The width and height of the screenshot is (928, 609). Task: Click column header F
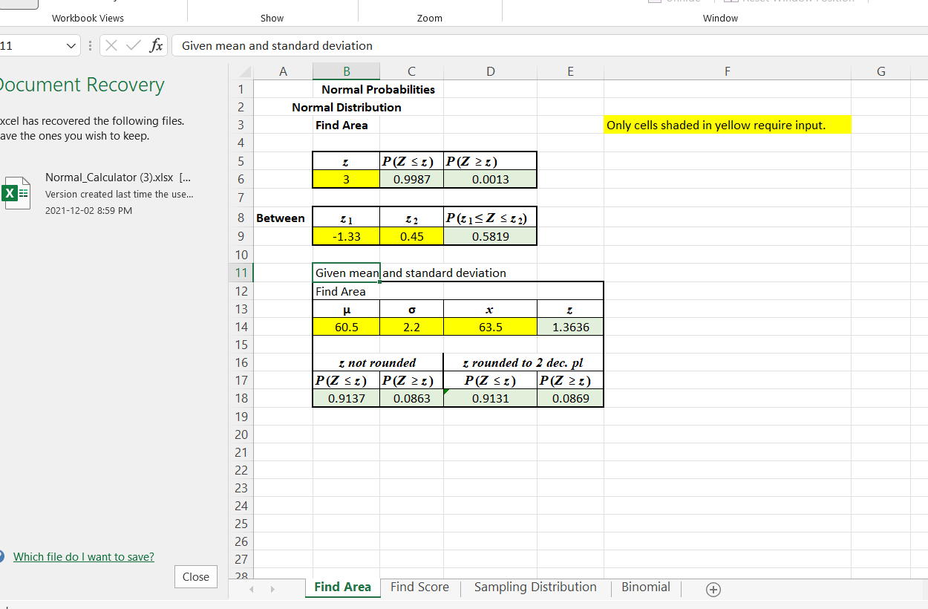[727, 71]
